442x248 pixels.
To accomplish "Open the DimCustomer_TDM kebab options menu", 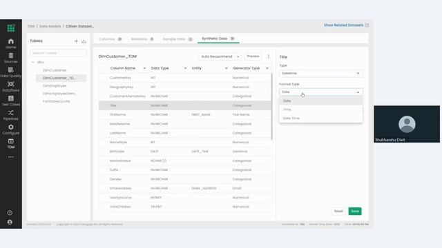I will 269,56.
